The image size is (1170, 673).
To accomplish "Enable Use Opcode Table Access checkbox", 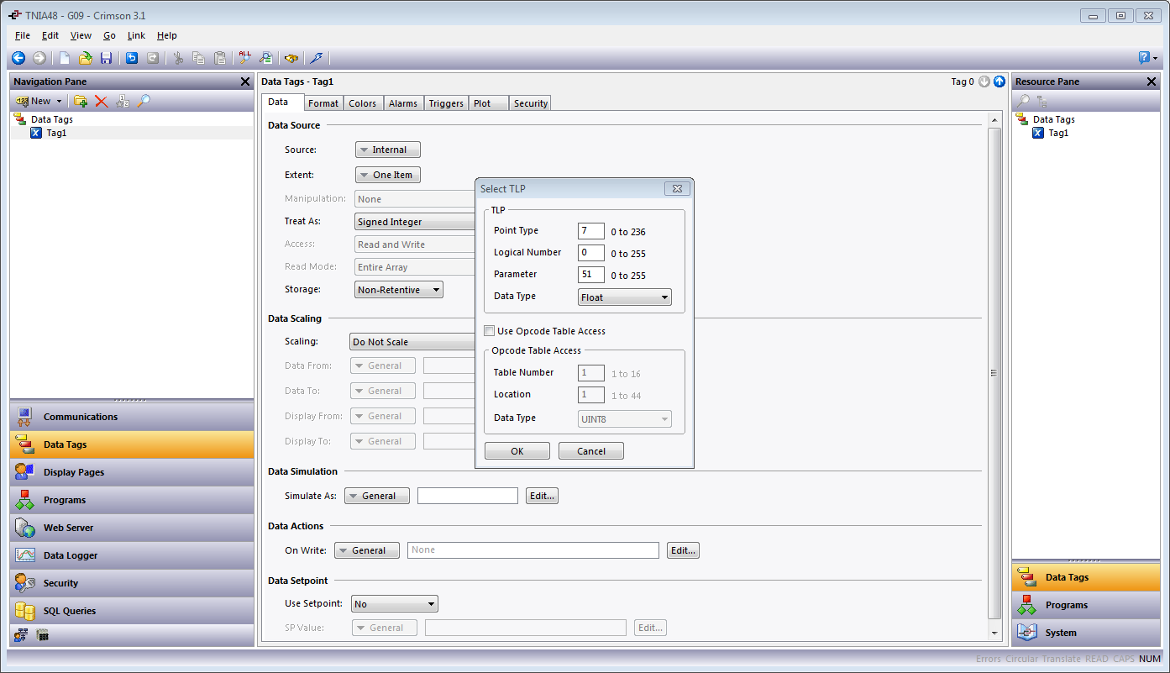I will 490,331.
